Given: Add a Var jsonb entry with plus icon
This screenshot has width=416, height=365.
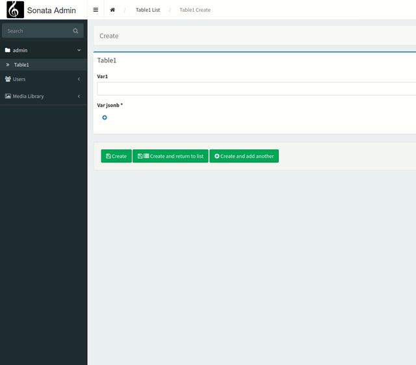Looking at the screenshot, I should (x=105, y=118).
